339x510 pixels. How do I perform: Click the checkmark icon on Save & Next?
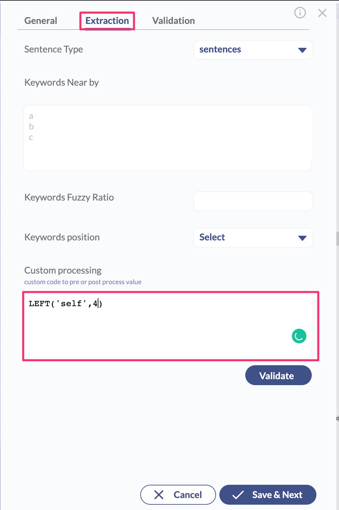(x=238, y=495)
